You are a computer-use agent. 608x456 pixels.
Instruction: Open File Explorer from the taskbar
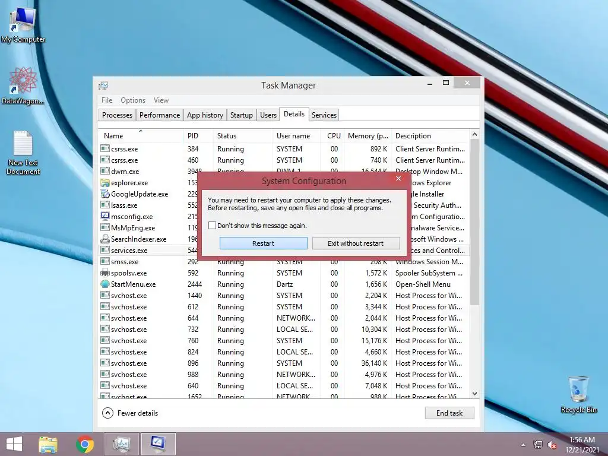tap(48, 444)
